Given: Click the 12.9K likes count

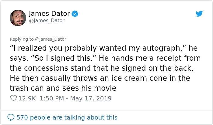Looking at the screenshot, I should tap(27, 98).
